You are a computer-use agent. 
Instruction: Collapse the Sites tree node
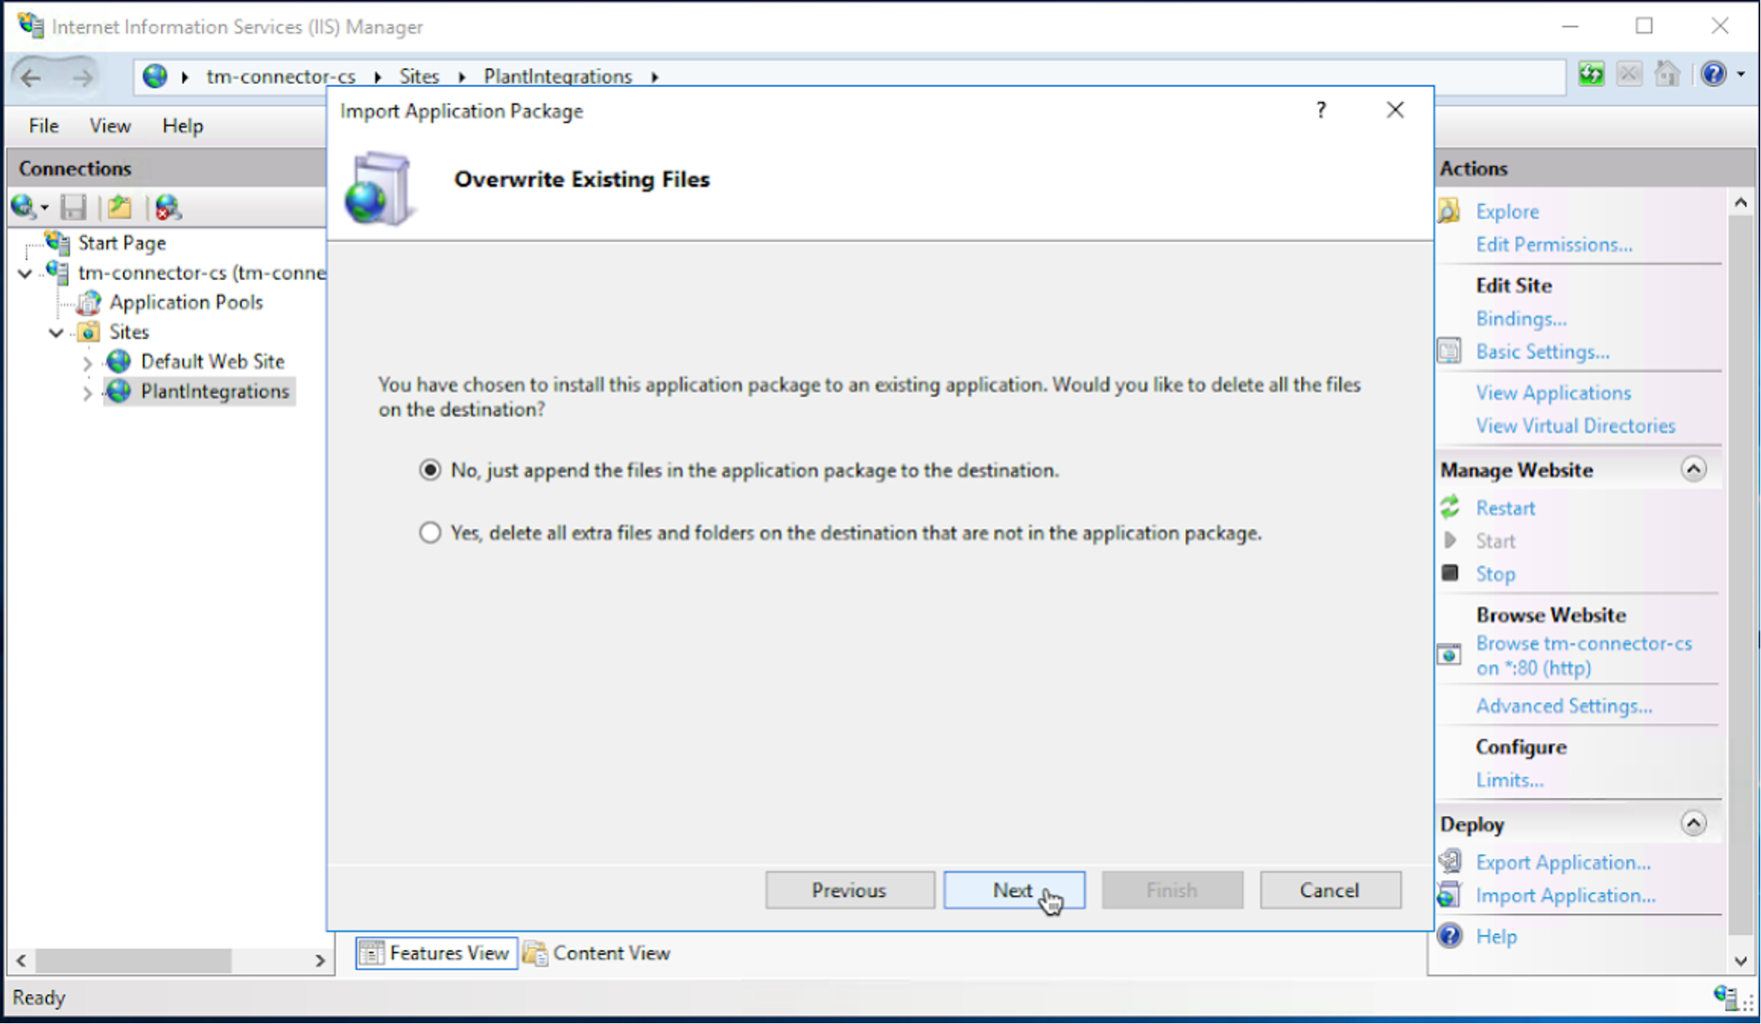point(56,332)
